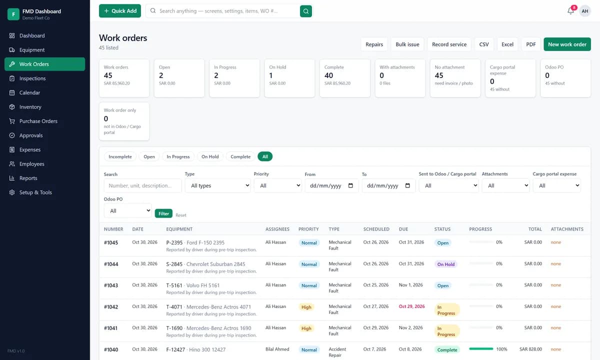
Task: Select the On Hold status tab
Action: [210, 156]
